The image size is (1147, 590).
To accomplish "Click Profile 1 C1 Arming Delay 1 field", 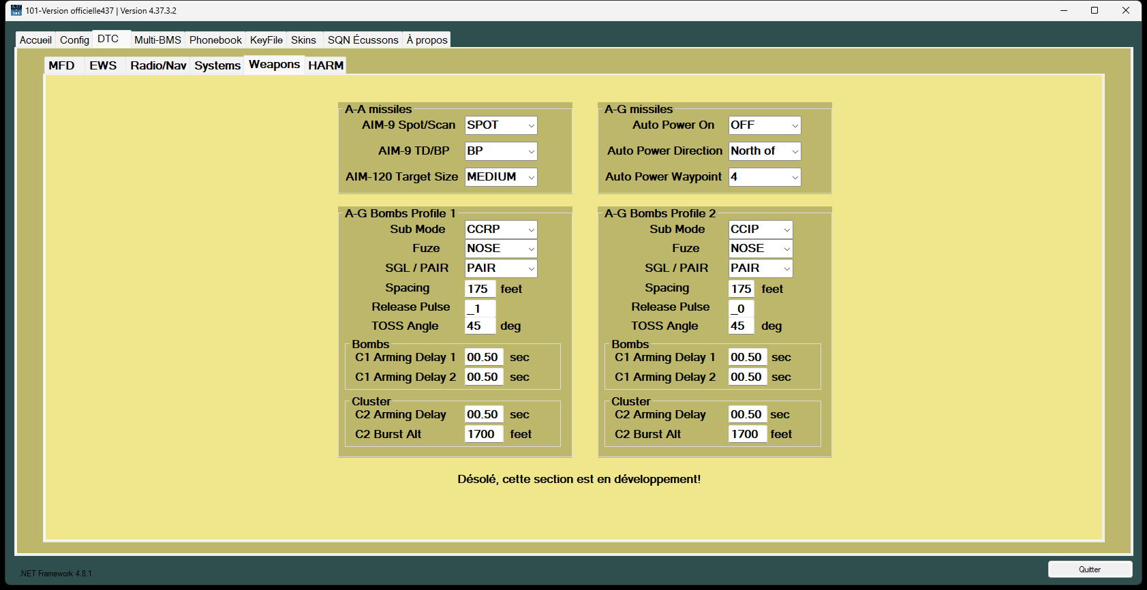I will tap(484, 358).
